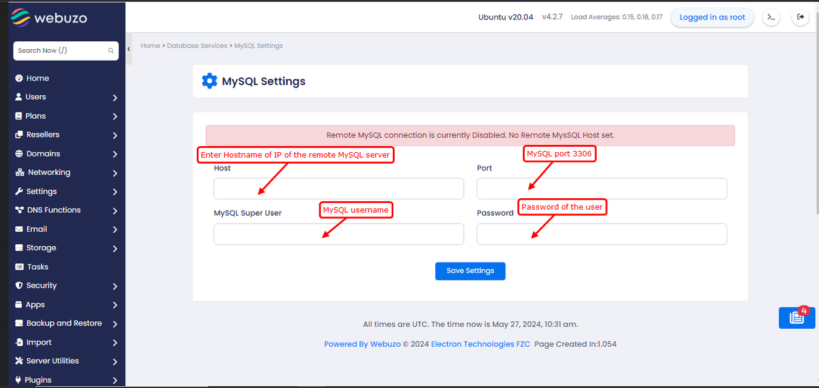819x388 pixels.
Task: Click the Home icon in sidebar
Action: (19, 78)
